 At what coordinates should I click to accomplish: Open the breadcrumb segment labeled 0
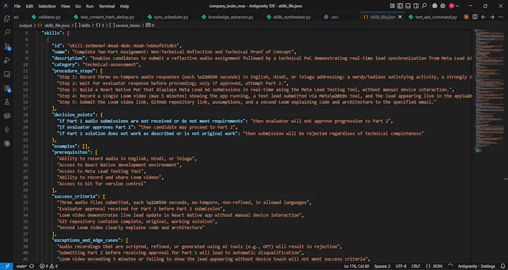click(x=150, y=25)
